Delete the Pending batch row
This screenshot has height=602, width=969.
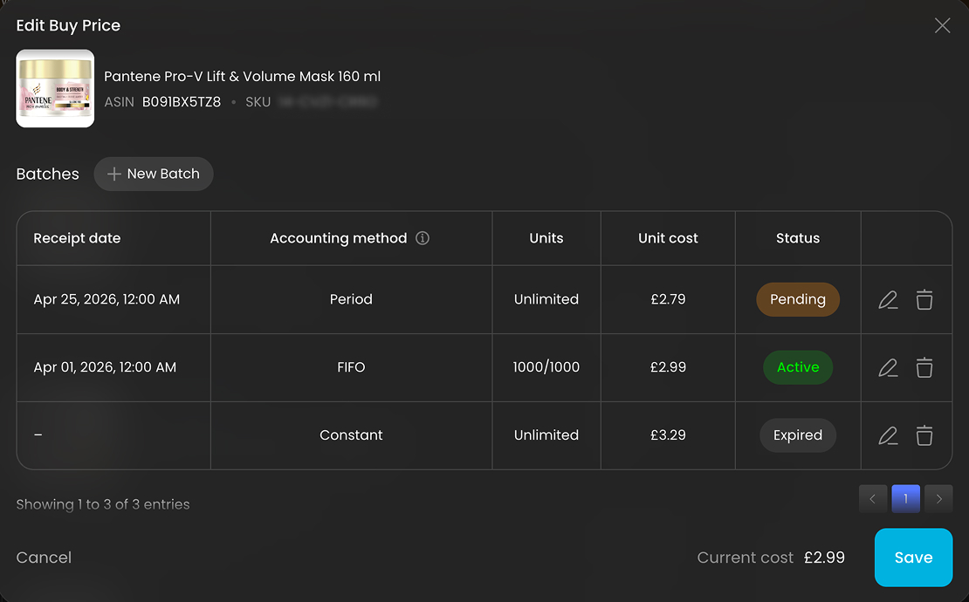coord(924,300)
